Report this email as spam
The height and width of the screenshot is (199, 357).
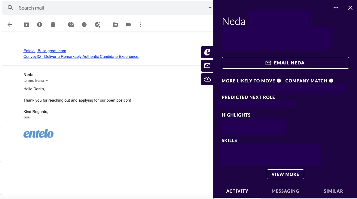pyautogui.click(x=40, y=25)
